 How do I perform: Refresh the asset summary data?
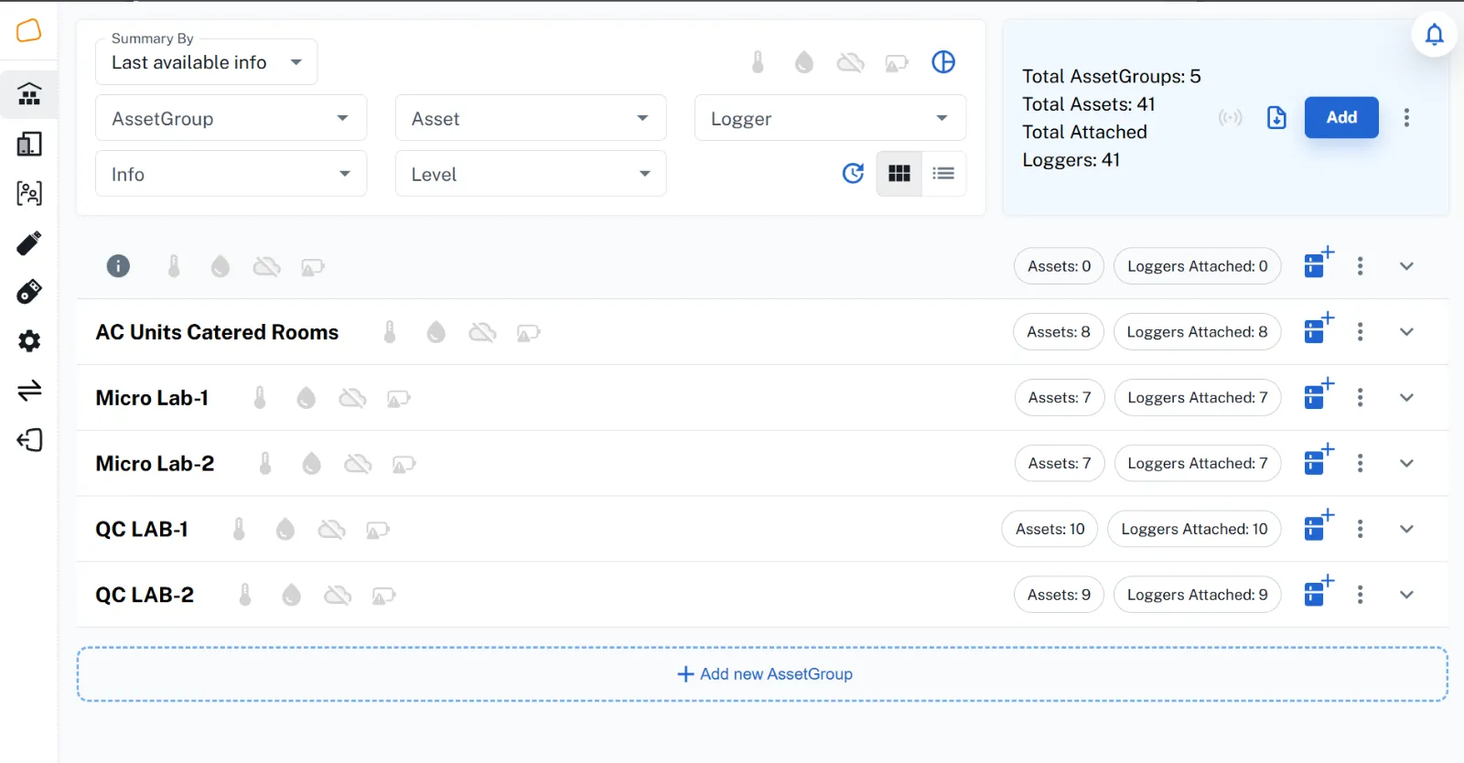853,173
